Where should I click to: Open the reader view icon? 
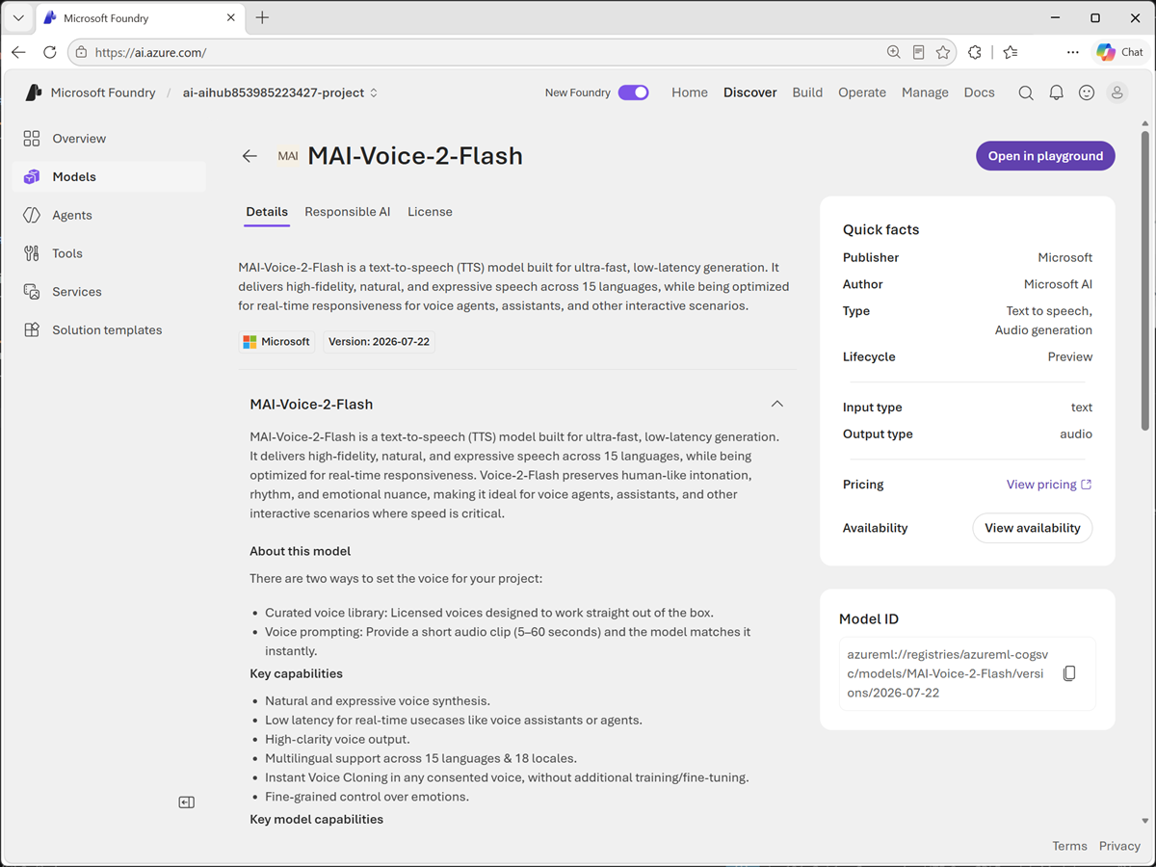click(919, 52)
